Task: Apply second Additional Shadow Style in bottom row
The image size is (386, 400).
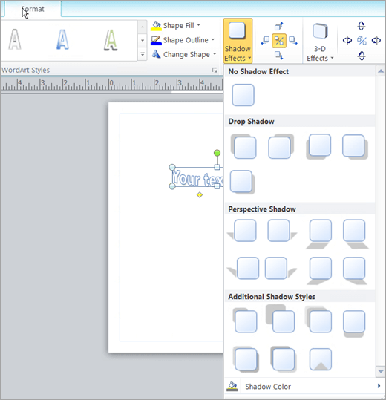Action: 283,358
